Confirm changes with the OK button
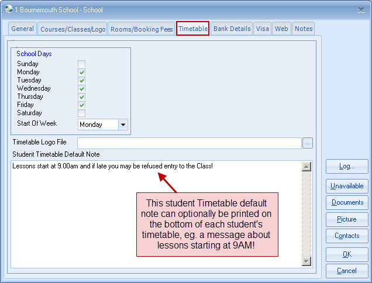Image resolution: width=372 pixels, height=283 pixels. (x=347, y=254)
